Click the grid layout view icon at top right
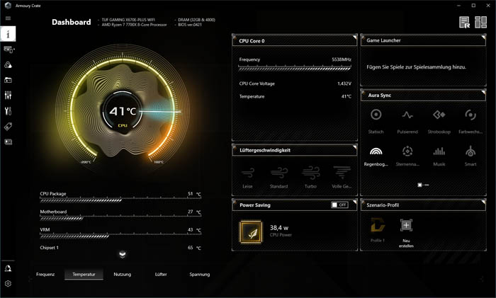This screenshot has width=496, height=298. (x=480, y=22)
